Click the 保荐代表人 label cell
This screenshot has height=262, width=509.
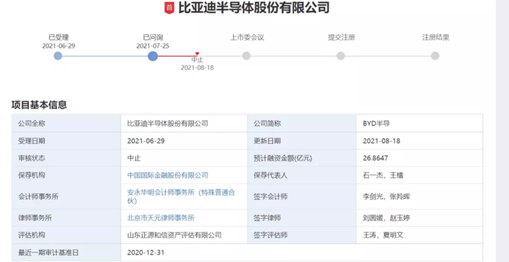coord(302,175)
